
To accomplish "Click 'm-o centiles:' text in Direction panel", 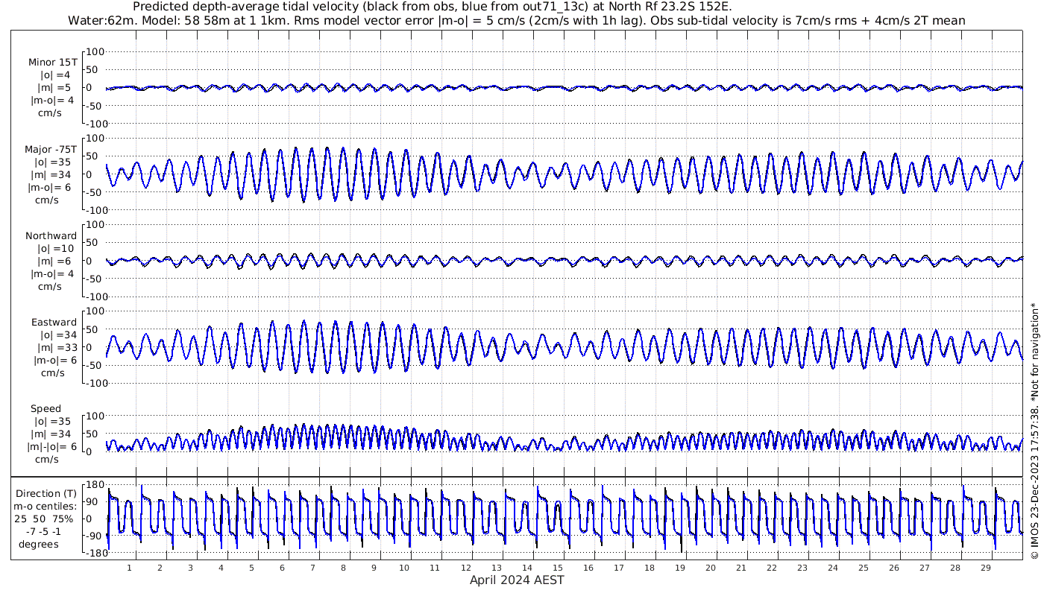I will 46,506.
